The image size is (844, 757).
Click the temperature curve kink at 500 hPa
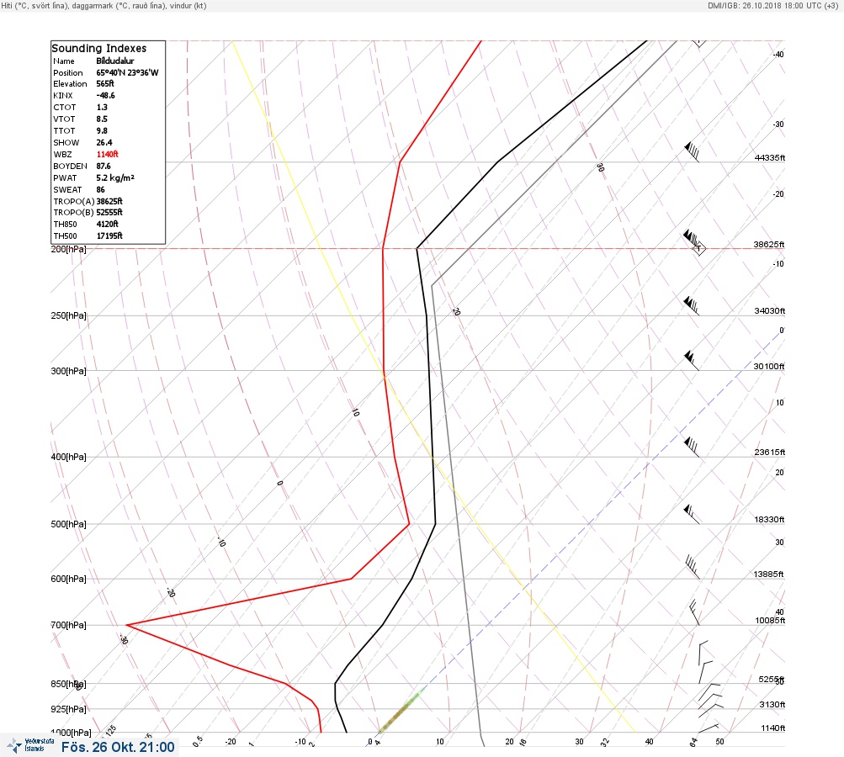(435, 523)
